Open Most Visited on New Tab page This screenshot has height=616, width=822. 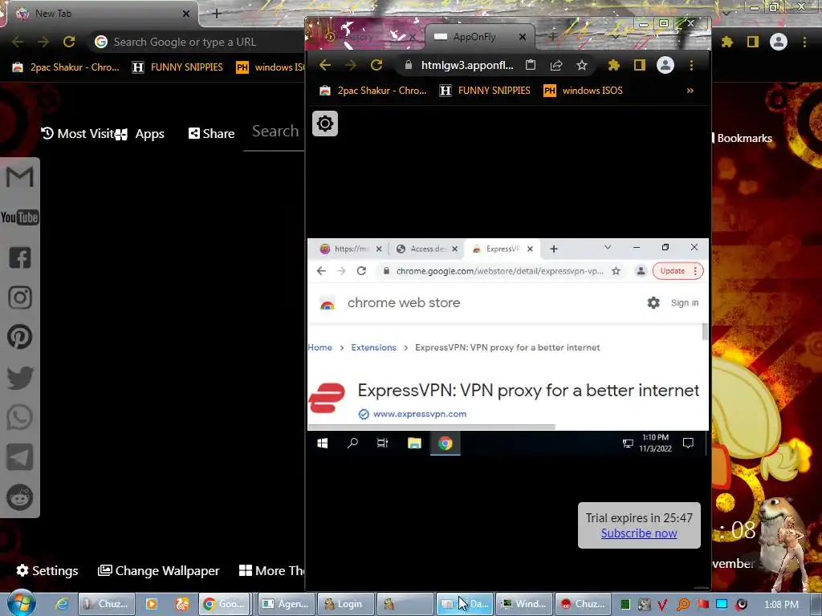pyautogui.click(x=79, y=134)
